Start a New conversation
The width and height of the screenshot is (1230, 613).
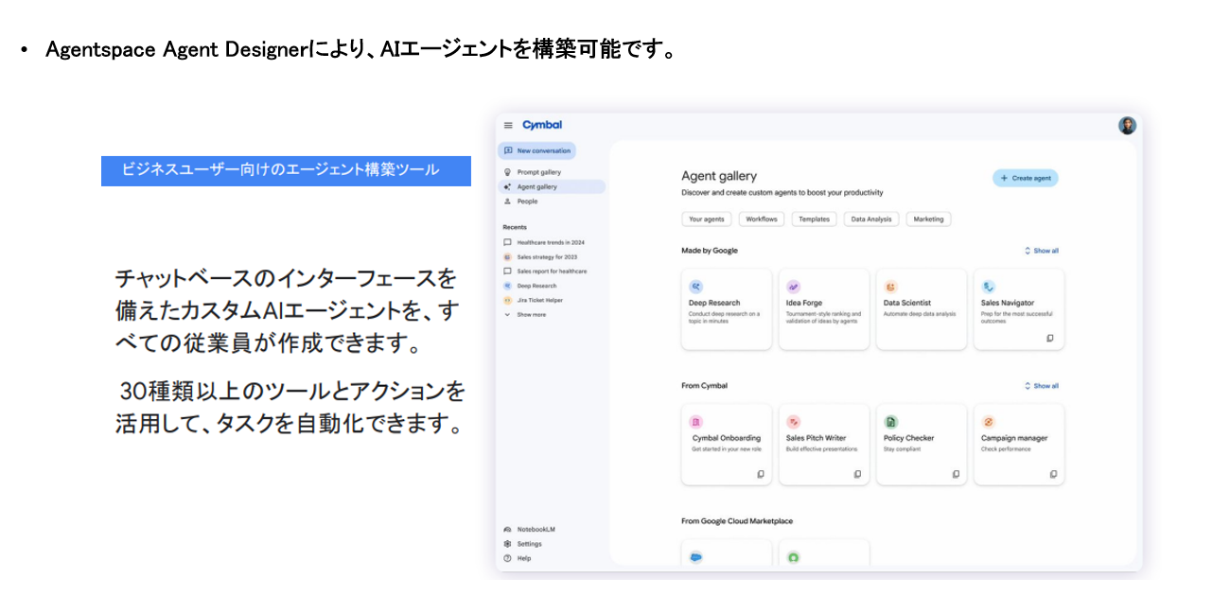click(536, 150)
